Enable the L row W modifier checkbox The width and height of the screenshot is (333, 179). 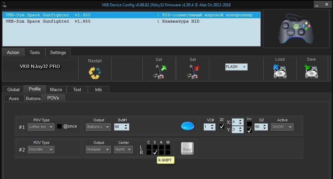click(x=168, y=147)
